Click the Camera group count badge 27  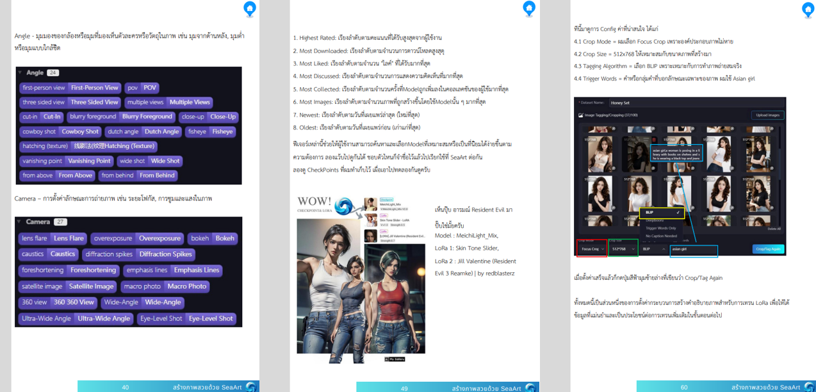pos(60,222)
